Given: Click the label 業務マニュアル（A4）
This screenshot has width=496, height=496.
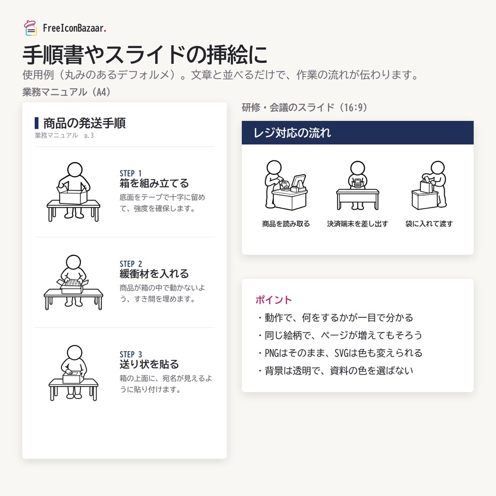Looking at the screenshot, I should pos(67,92).
